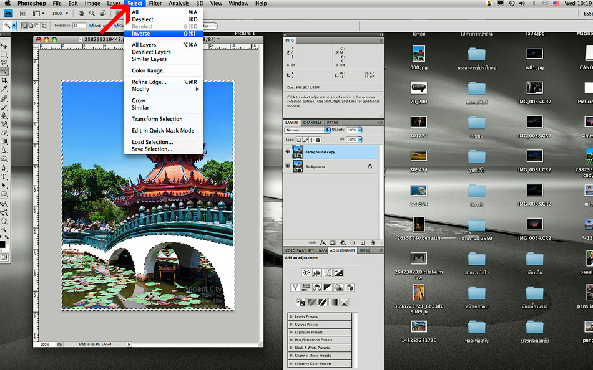
Task: Select the Crop tool
Action: tap(4, 80)
